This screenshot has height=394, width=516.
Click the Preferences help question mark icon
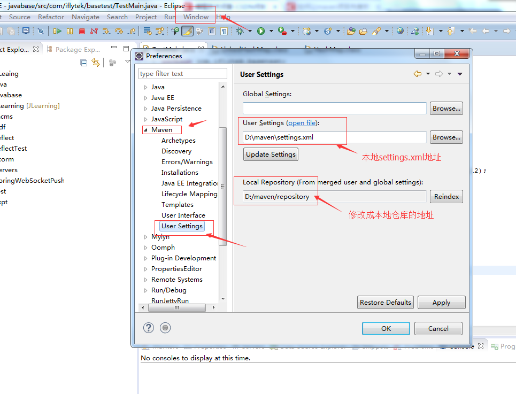pyautogui.click(x=149, y=328)
